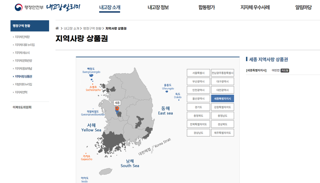This screenshot has width=320, height=183.
Task: Select 대구광역시 region button
Action: click(222, 81)
